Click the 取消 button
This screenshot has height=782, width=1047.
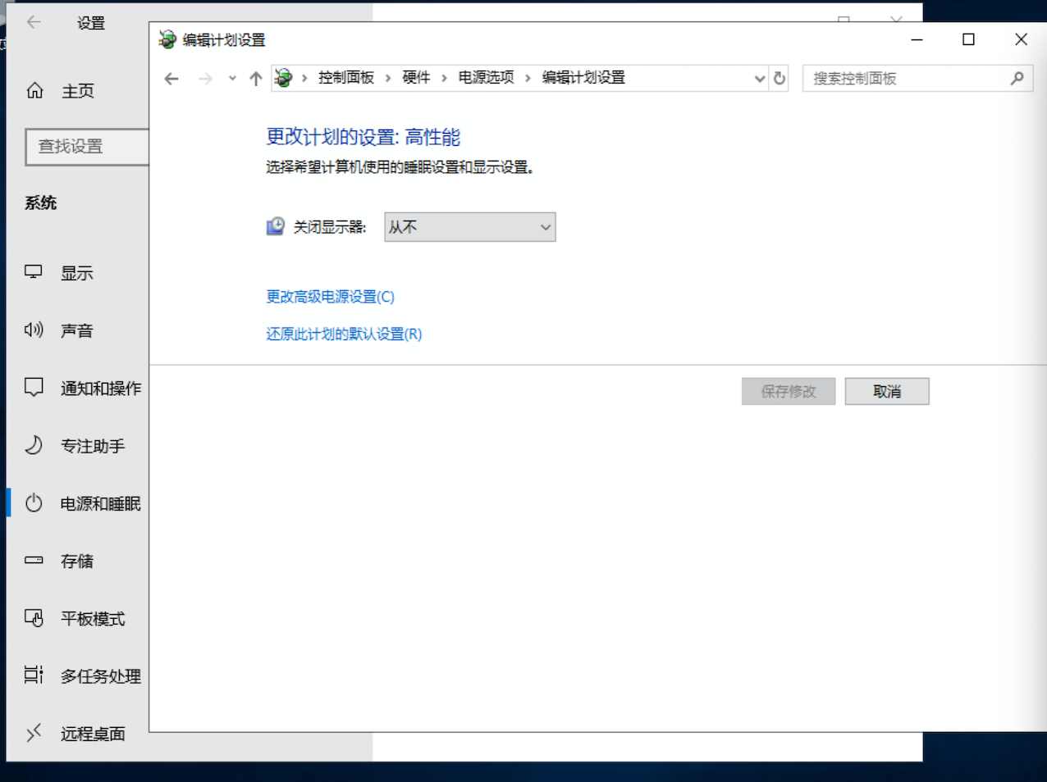coord(887,391)
